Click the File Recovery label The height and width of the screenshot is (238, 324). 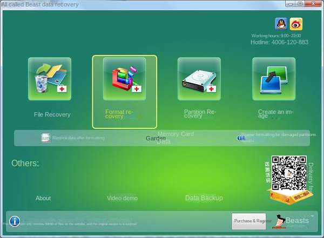click(x=52, y=114)
